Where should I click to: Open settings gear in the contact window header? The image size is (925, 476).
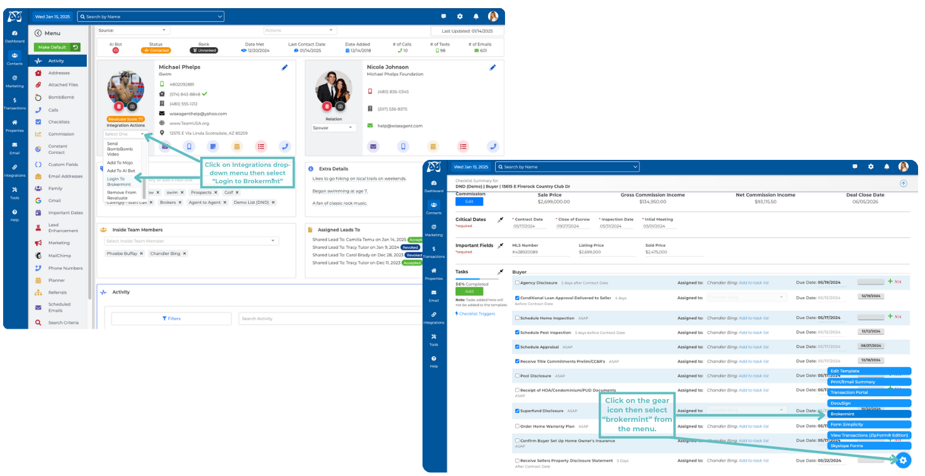pyautogui.click(x=460, y=16)
